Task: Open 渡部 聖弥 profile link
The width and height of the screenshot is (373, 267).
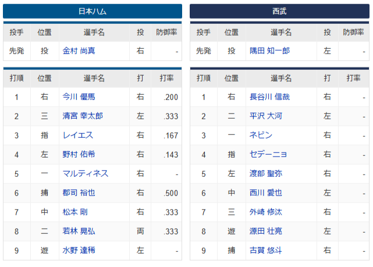Action: coord(266,173)
